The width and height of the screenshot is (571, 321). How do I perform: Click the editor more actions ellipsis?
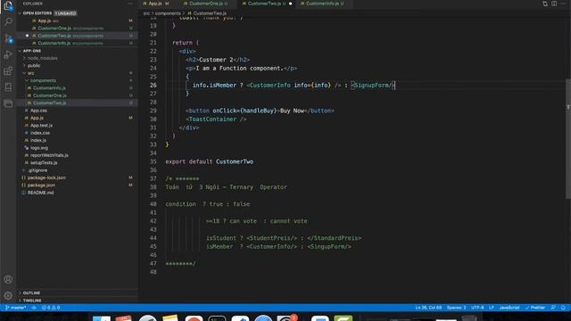click(563, 4)
